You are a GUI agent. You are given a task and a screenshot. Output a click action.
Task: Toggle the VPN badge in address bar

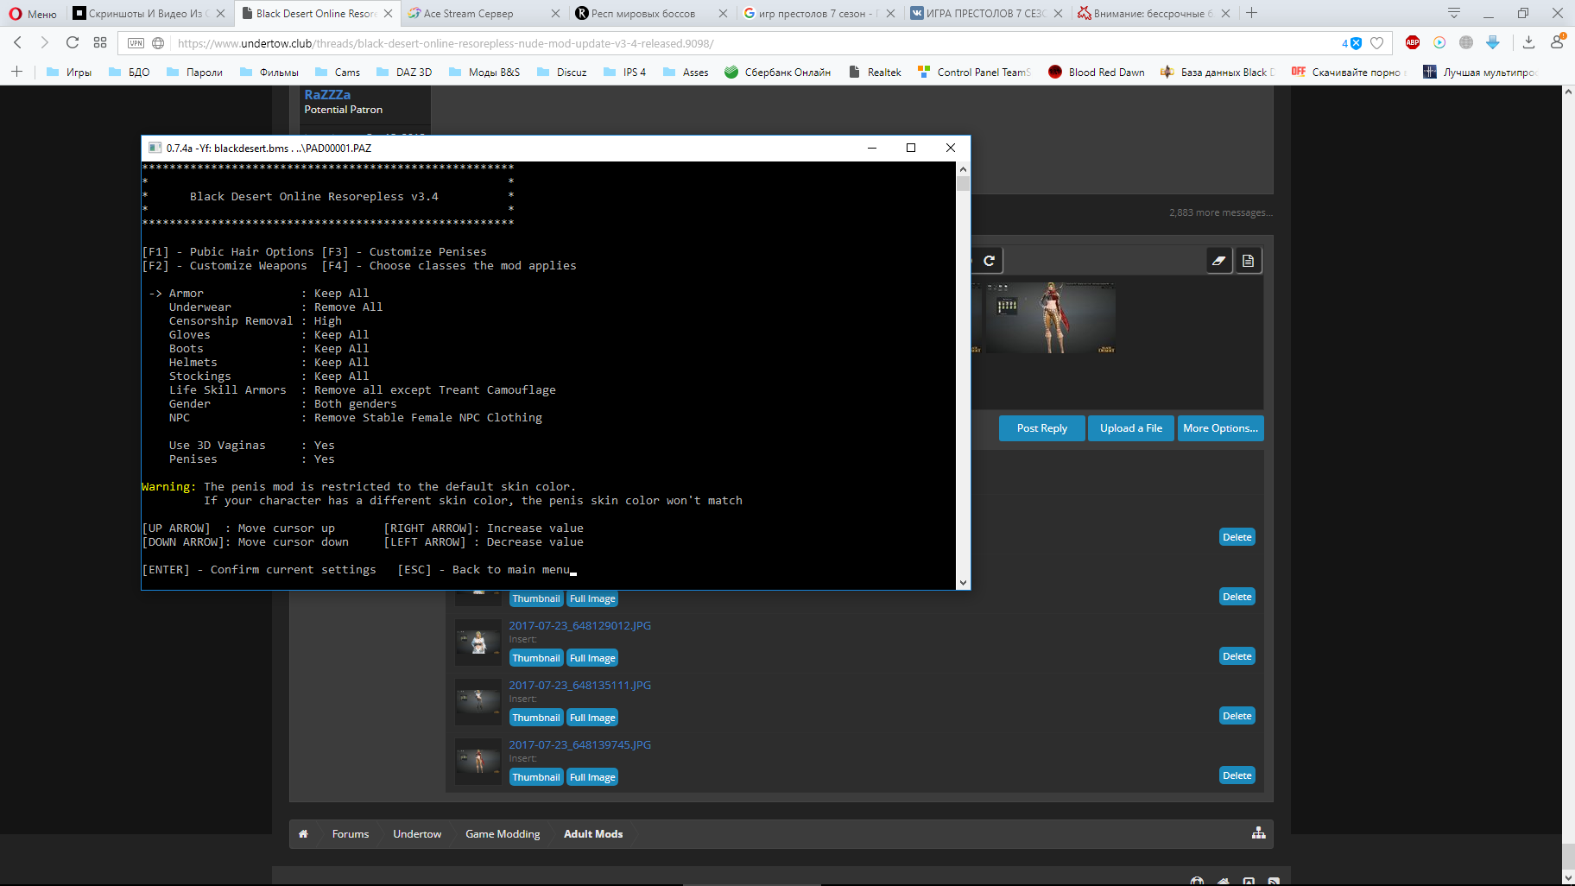click(136, 43)
